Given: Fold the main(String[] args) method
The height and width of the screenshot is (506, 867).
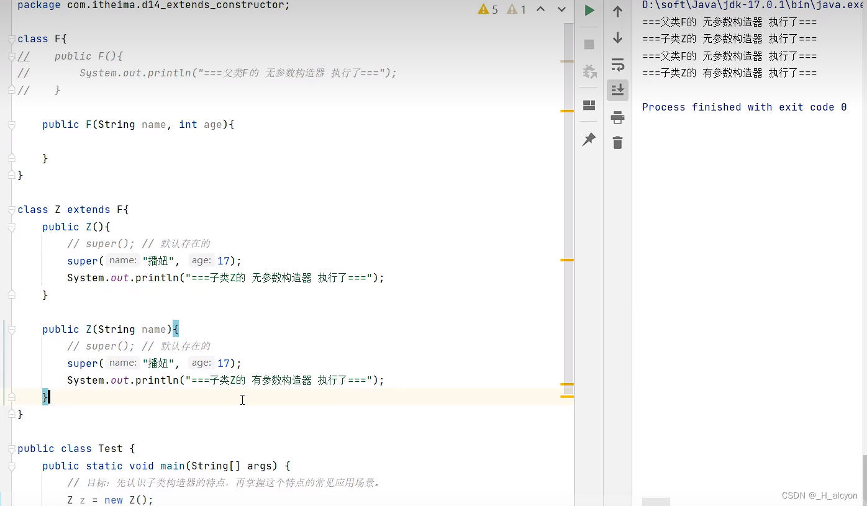Looking at the screenshot, I should [x=12, y=466].
